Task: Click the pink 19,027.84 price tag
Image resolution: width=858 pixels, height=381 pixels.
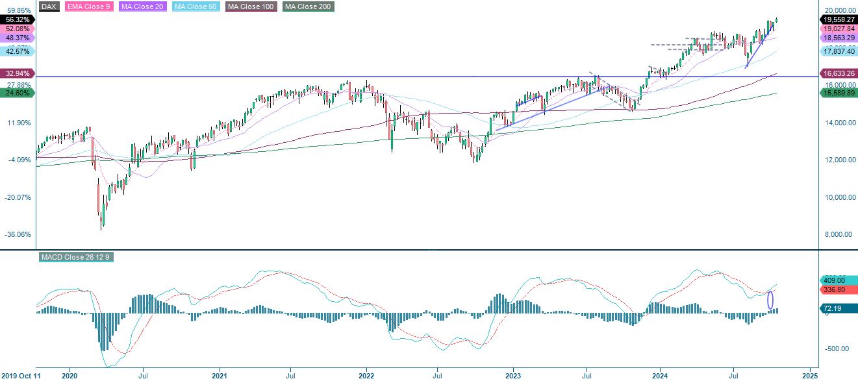Action: coord(838,29)
